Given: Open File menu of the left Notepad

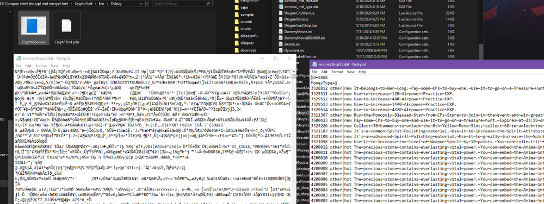Looking at the screenshot, I should point(18,66).
